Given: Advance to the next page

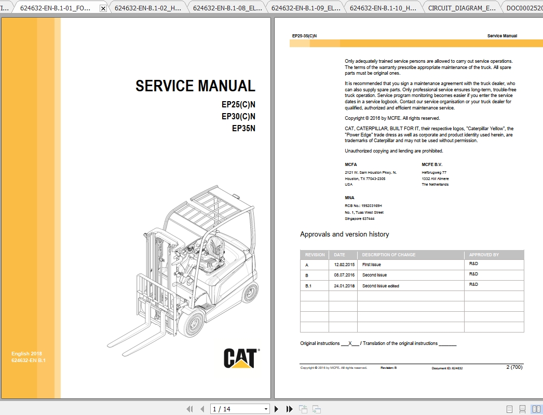Looking at the screenshot, I should click(276, 409).
